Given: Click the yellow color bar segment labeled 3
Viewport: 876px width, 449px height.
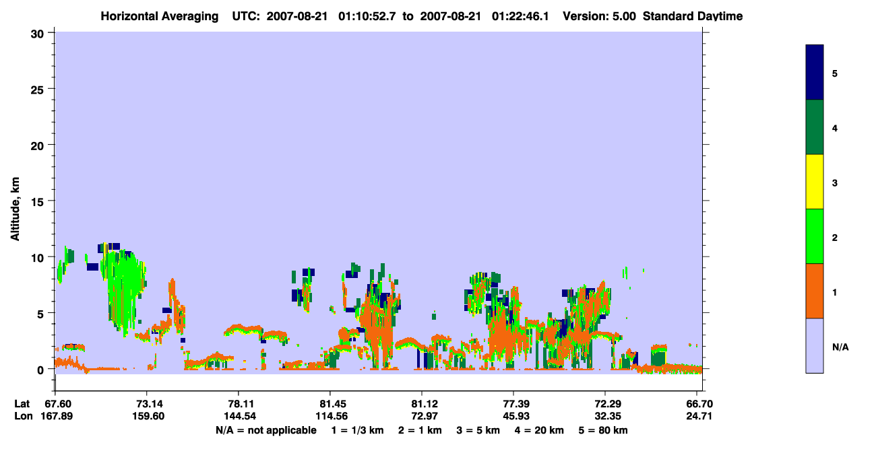Looking at the screenshot, I should click(x=815, y=182).
